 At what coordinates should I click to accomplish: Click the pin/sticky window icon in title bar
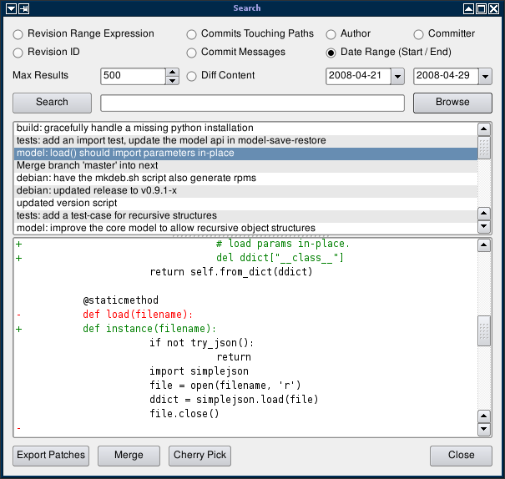[24, 8]
